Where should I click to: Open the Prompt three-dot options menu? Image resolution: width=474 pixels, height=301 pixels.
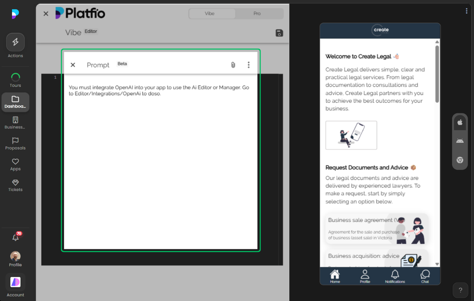coord(249,65)
